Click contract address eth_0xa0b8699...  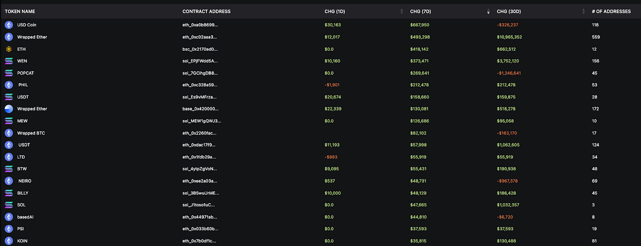(200, 25)
